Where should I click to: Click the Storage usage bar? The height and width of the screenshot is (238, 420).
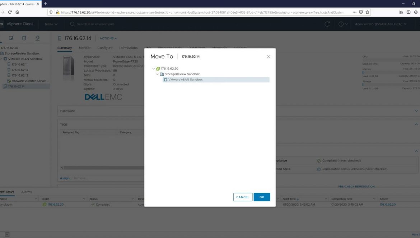pyautogui.click(x=391, y=85)
